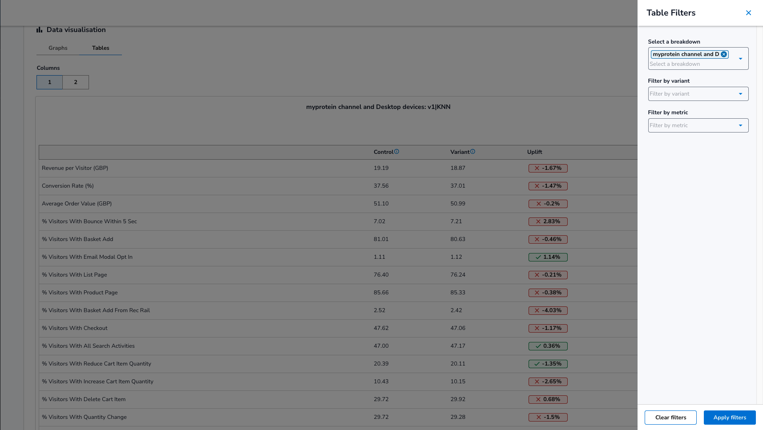This screenshot has width=763, height=430.
Task: Click the Email Modal Opt In uplift badge
Action: (x=548, y=257)
